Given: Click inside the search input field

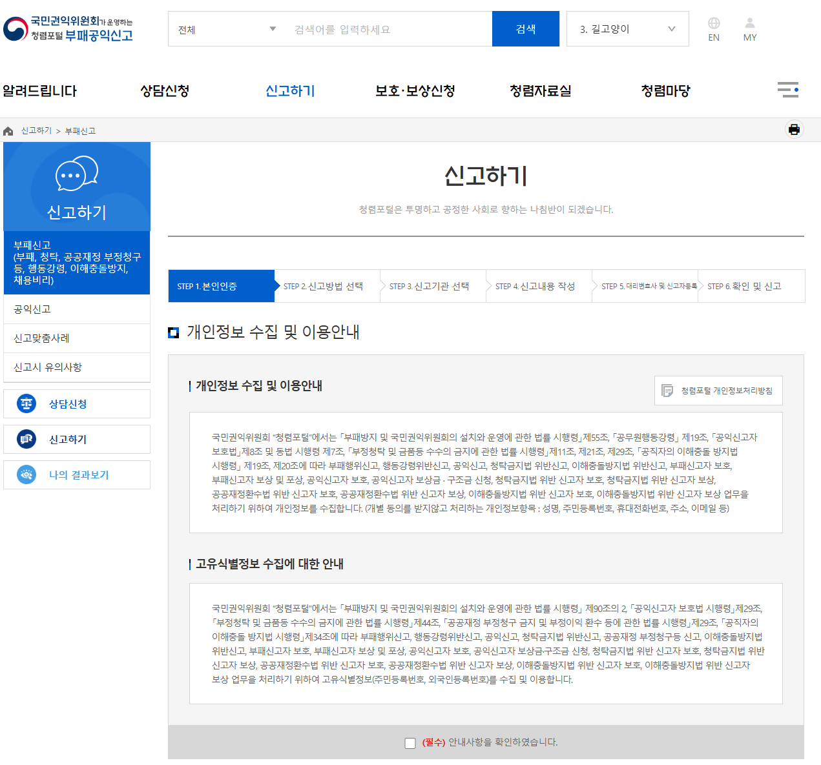Looking at the screenshot, I should [388, 28].
